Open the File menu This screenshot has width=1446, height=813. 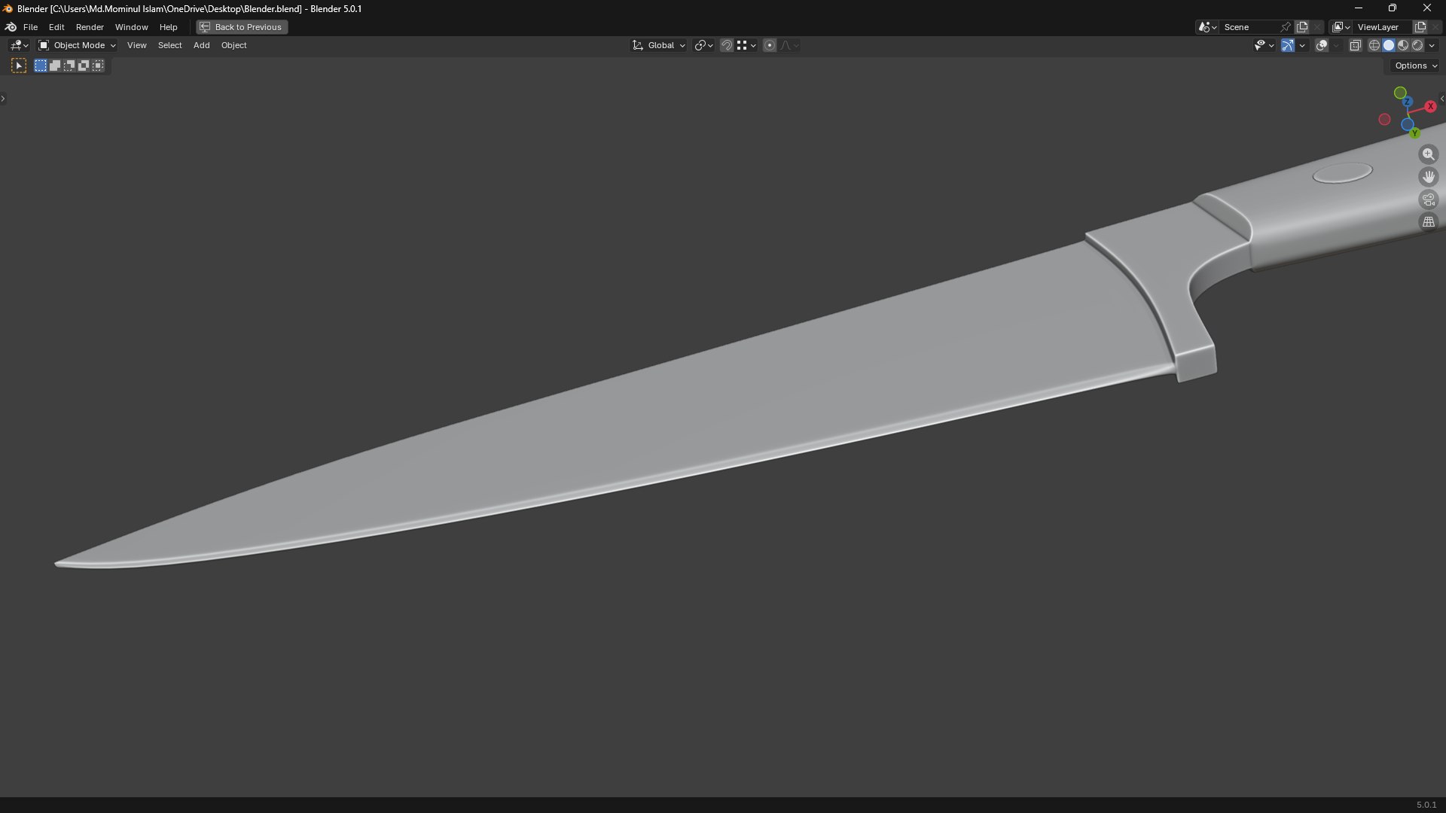coord(30,27)
